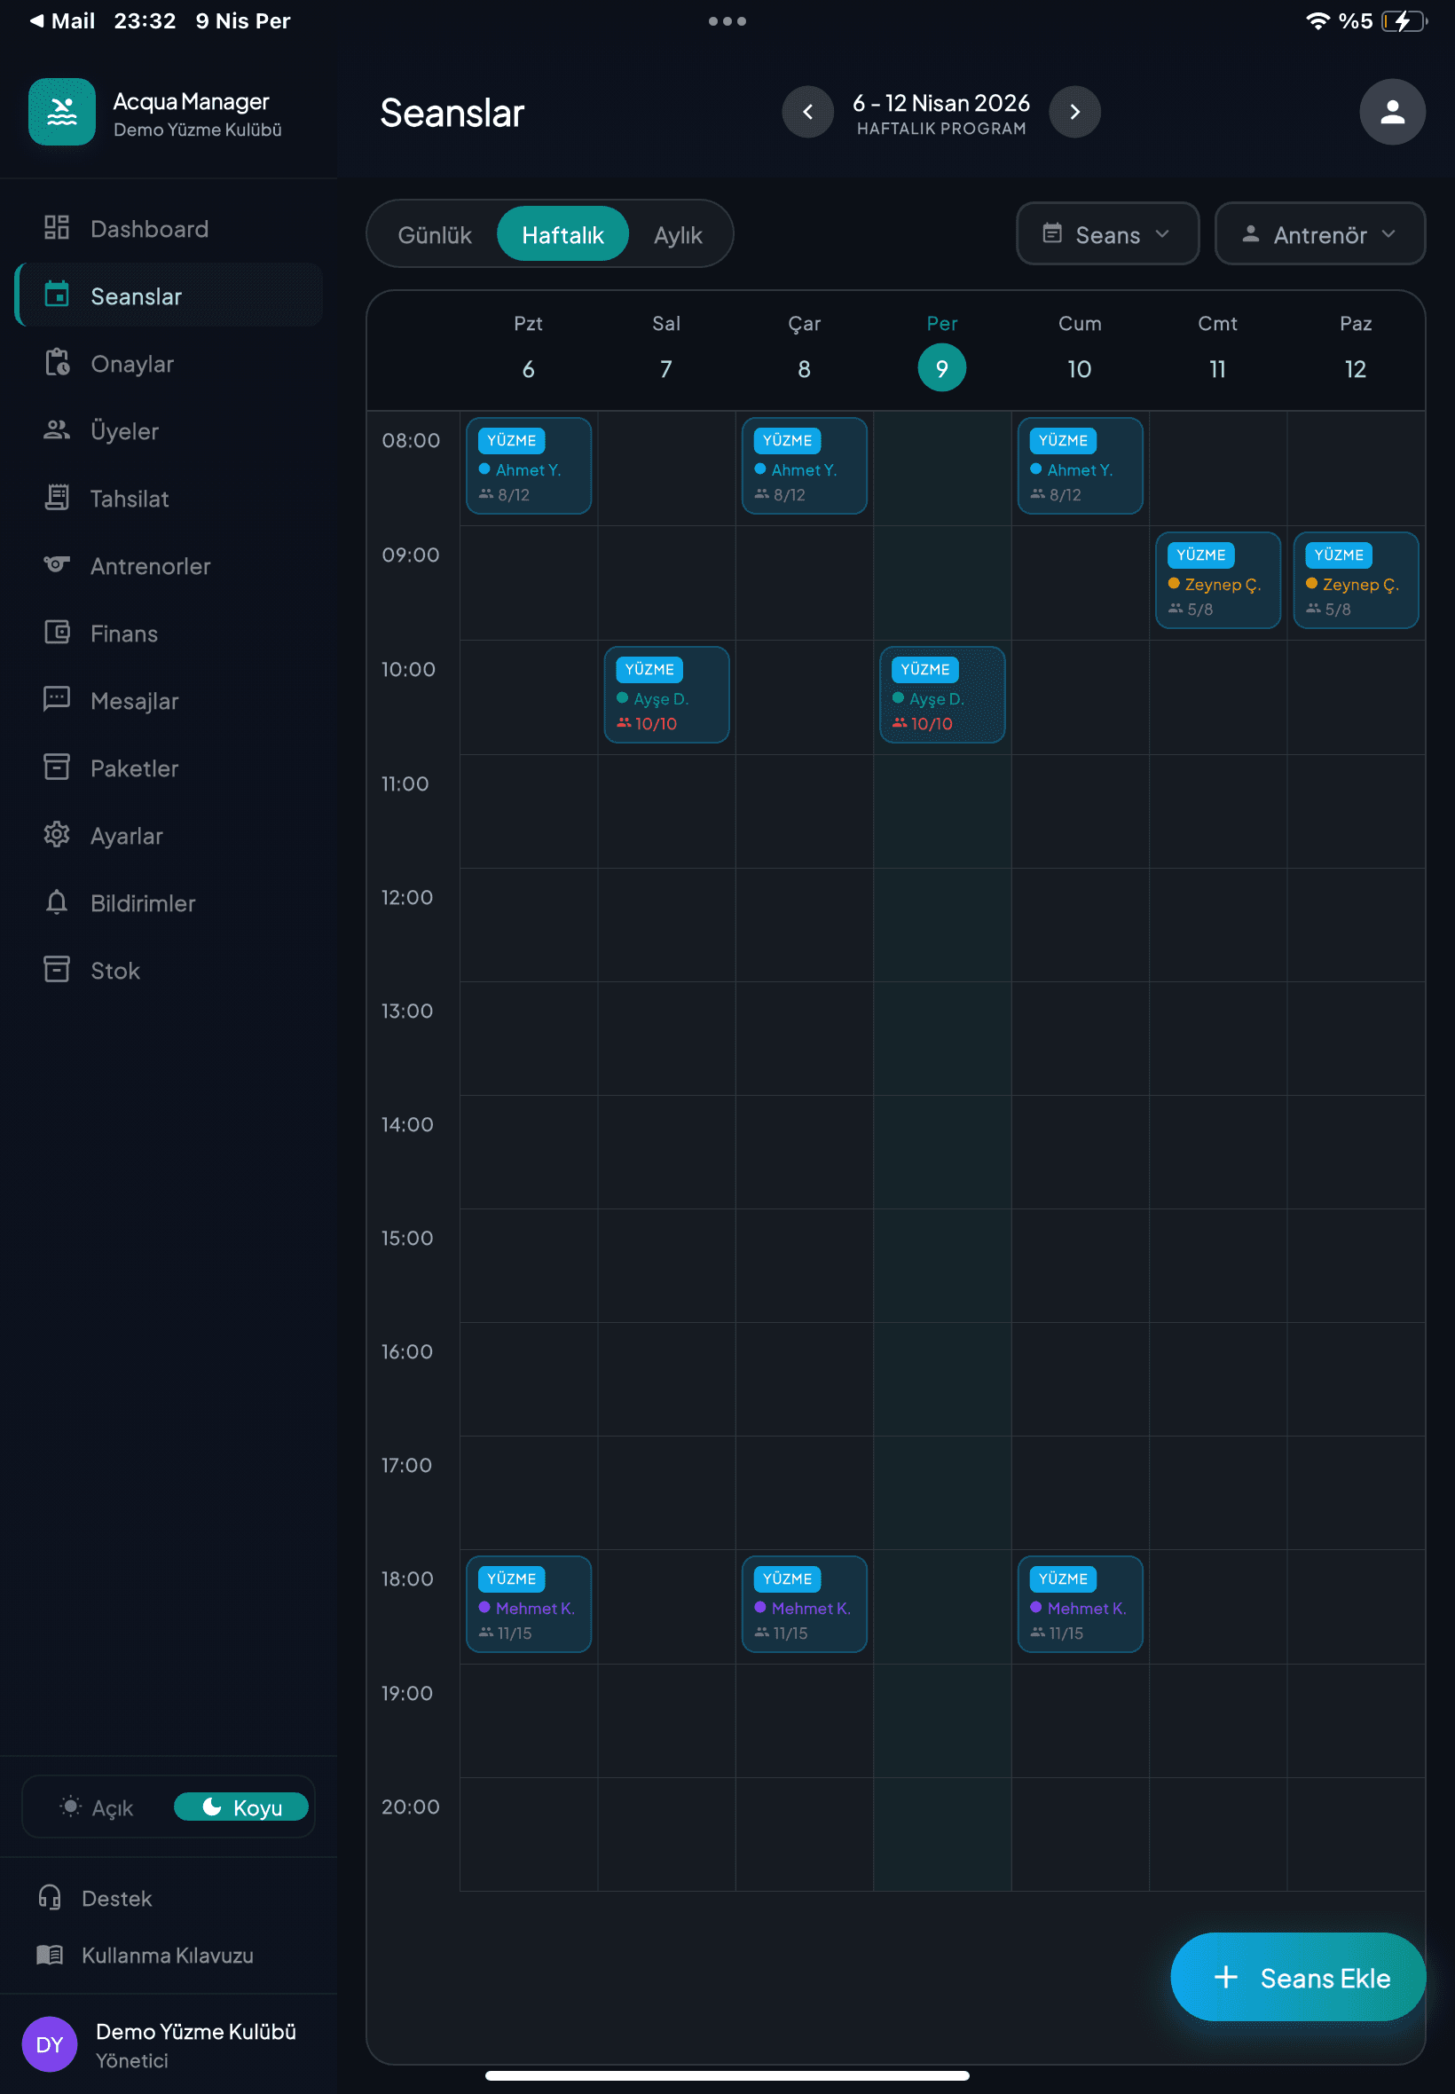Select Cum 10 day header
The height and width of the screenshot is (2094, 1455).
click(x=1080, y=348)
